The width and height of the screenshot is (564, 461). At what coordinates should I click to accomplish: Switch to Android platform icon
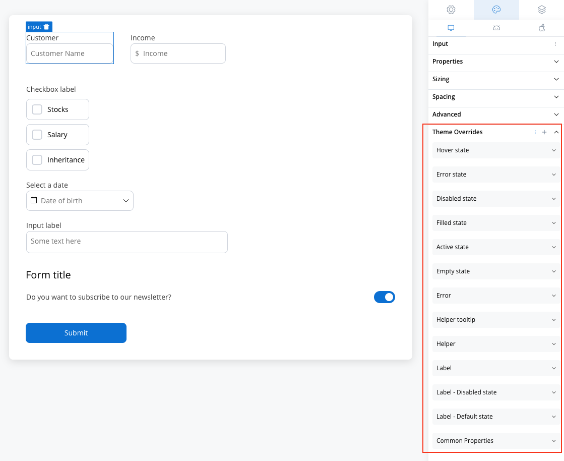pyautogui.click(x=496, y=28)
